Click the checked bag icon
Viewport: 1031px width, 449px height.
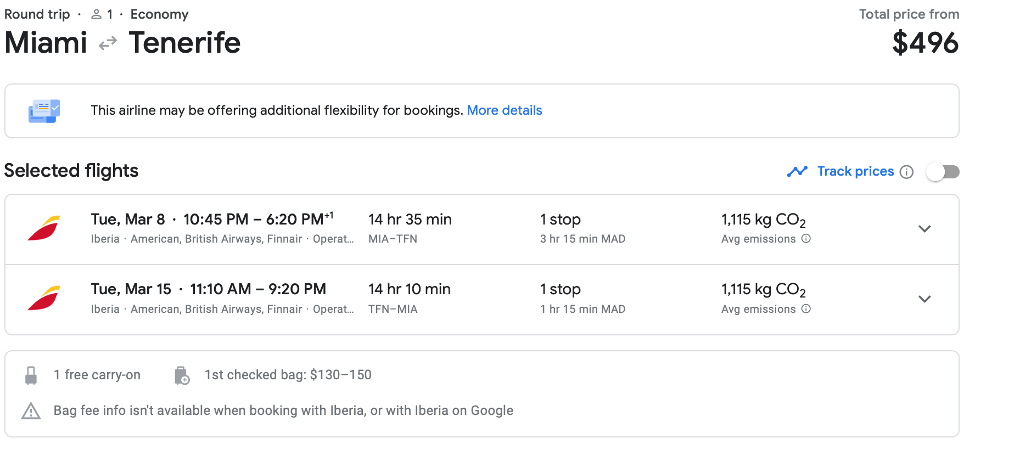coord(182,376)
